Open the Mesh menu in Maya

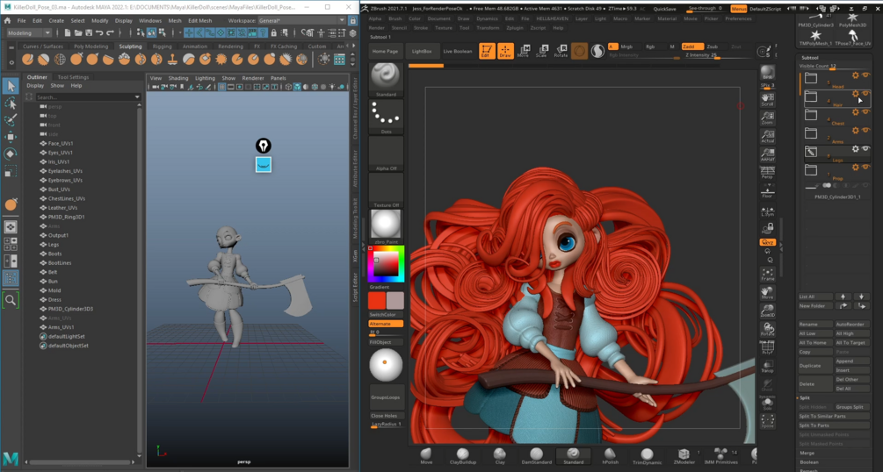click(x=175, y=21)
